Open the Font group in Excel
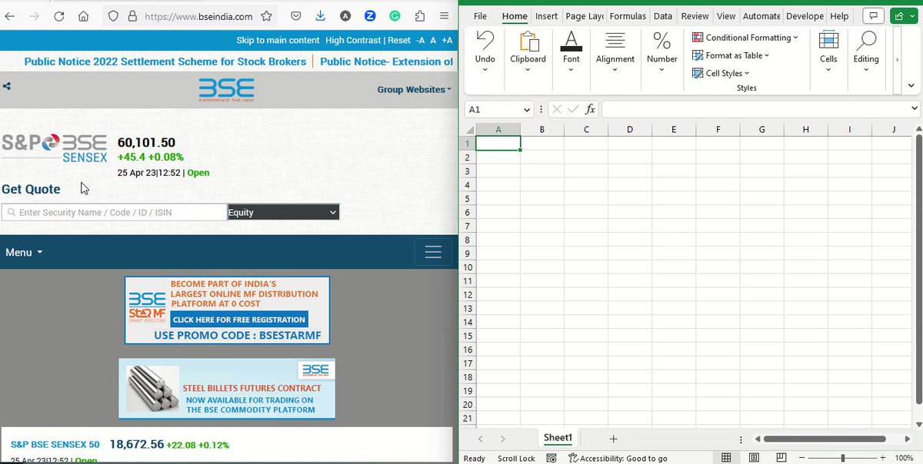Screen dimensions: 923x464 [571, 52]
